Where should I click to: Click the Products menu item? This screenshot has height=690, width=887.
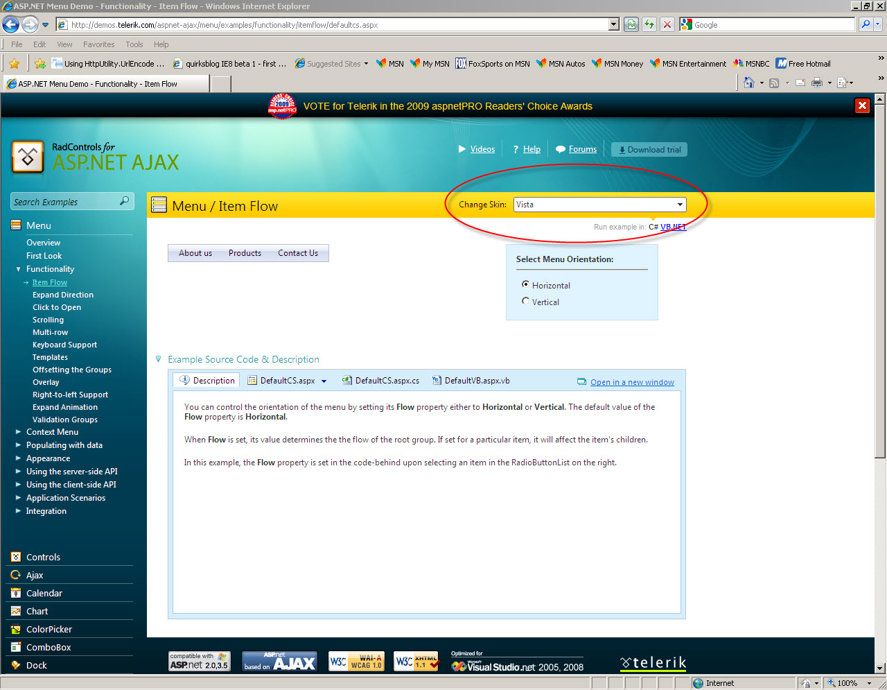245,253
